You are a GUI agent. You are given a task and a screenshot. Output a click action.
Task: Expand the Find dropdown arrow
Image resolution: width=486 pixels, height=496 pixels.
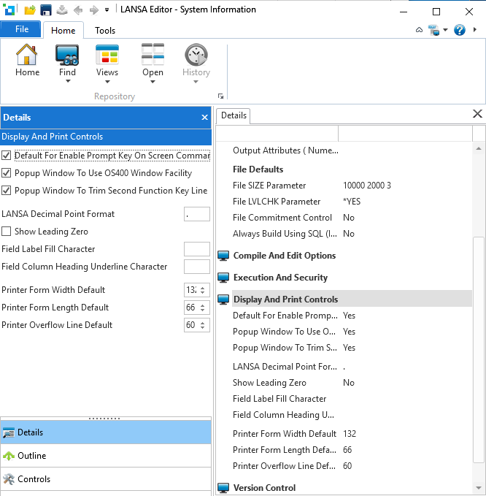(67, 81)
